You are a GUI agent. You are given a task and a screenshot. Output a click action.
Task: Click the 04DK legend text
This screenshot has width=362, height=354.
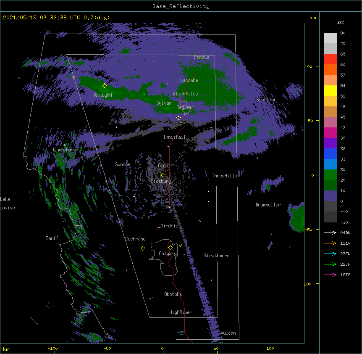click(x=345, y=232)
